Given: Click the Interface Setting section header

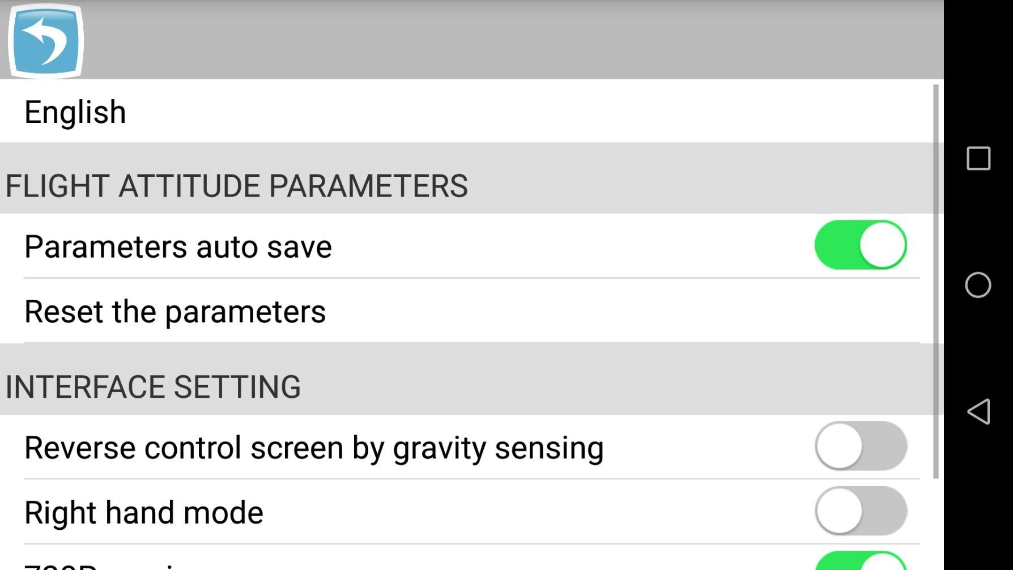Looking at the screenshot, I should (x=153, y=386).
